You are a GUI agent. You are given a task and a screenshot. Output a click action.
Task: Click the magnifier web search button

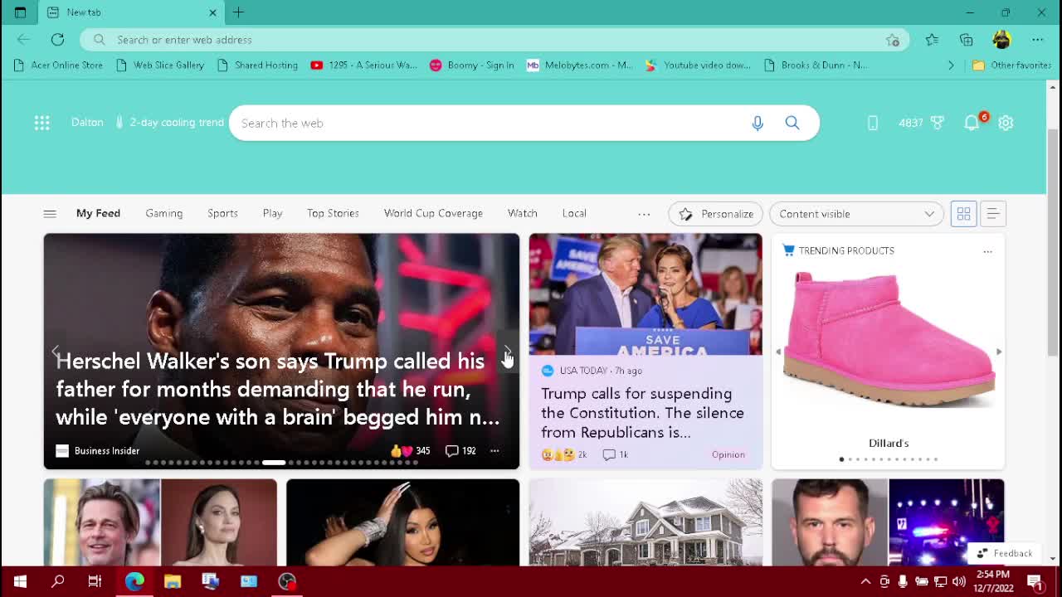[792, 123]
